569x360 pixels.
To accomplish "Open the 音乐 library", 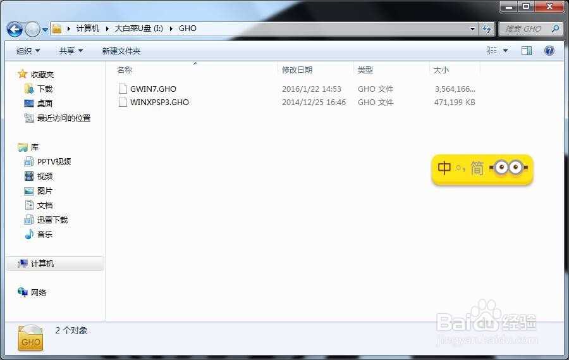I will pos(45,234).
